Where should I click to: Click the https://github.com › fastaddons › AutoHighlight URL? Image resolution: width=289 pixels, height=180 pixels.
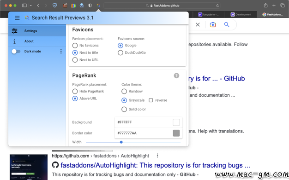(100, 156)
